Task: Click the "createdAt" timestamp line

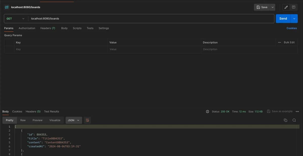Action: [54, 146]
